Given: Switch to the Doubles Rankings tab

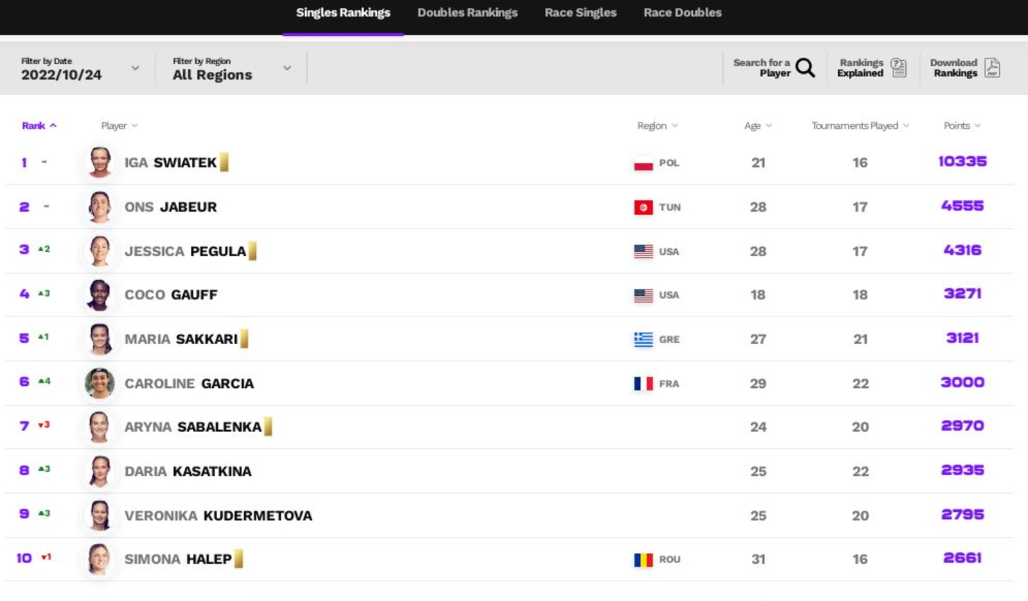Looking at the screenshot, I should point(467,13).
